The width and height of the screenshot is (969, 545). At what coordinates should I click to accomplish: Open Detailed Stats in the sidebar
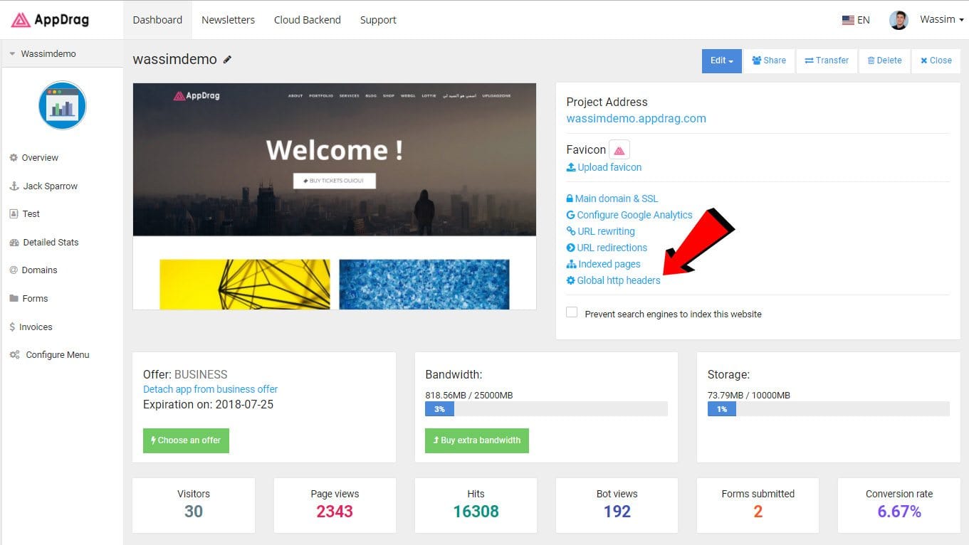[x=51, y=243]
